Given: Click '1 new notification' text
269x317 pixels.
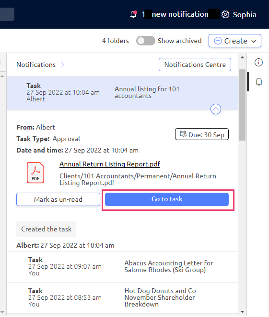Looking at the screenshot, I should [x=175, y=14].
